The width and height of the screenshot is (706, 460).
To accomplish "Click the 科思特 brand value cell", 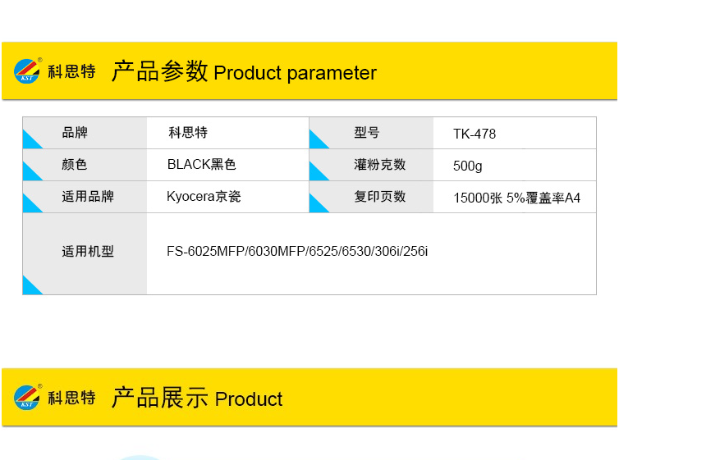I will pyautogui.click(x=228, y=133).
